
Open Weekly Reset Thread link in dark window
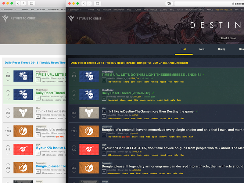(120, 63)
